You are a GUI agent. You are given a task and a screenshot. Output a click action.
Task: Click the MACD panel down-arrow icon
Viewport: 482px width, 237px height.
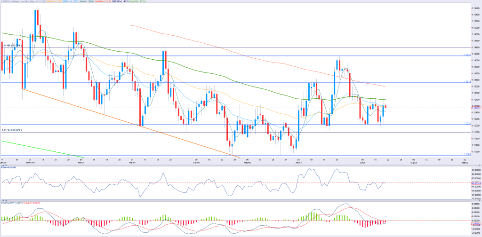(6, 200)
